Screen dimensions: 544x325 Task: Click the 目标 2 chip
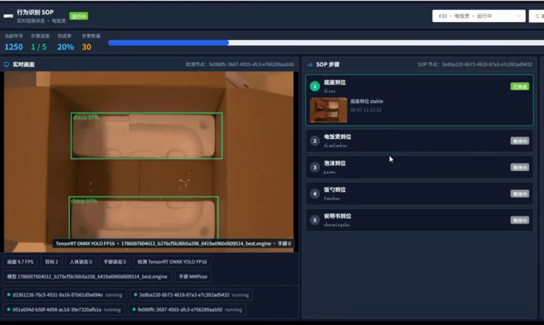[x=52, y=262]
